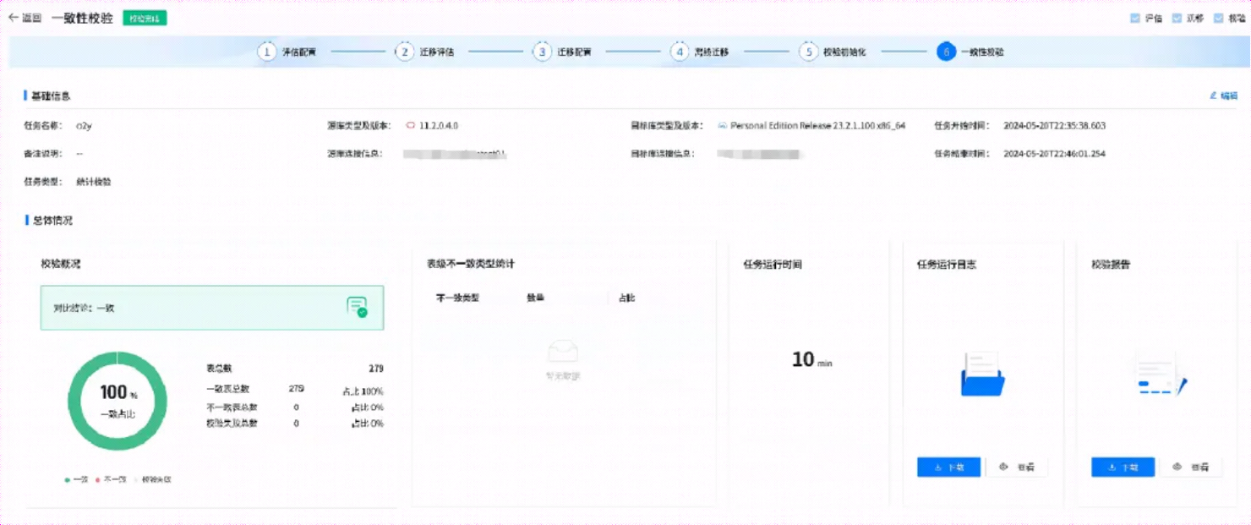The image size is (1251, 525).
Task: Click the blue log folder illustration
Action: tap(982, 374)
